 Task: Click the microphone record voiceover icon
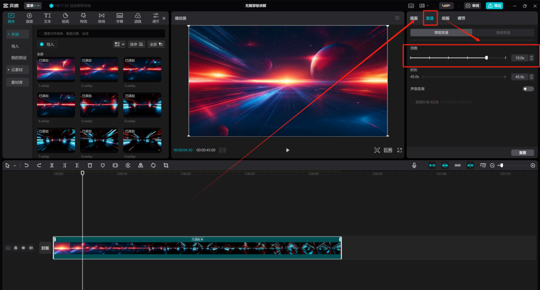tap(414, 165)
